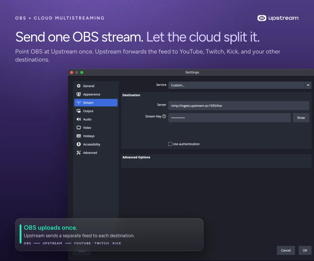Click the Audio speaker icon
This screenshot has height=261, width=314.
point(78,119)
